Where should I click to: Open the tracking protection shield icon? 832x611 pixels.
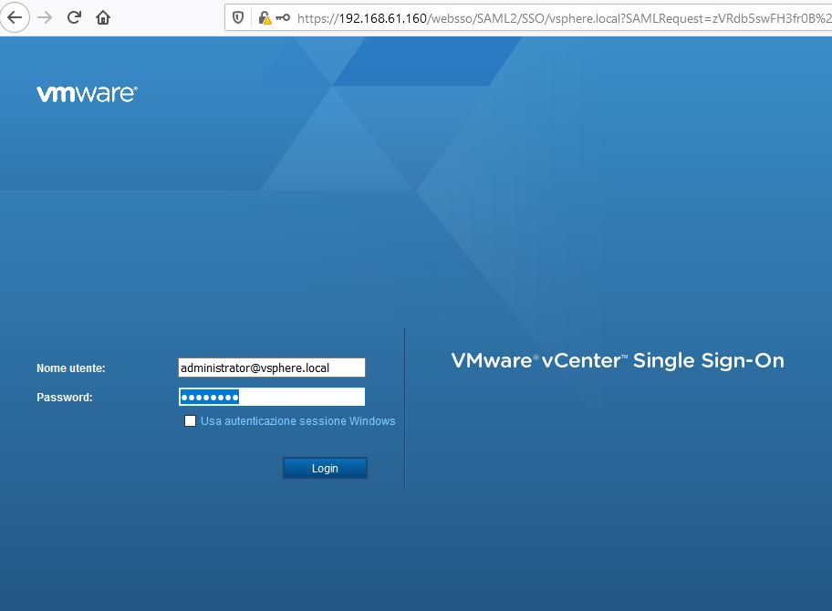coord(238,18)
